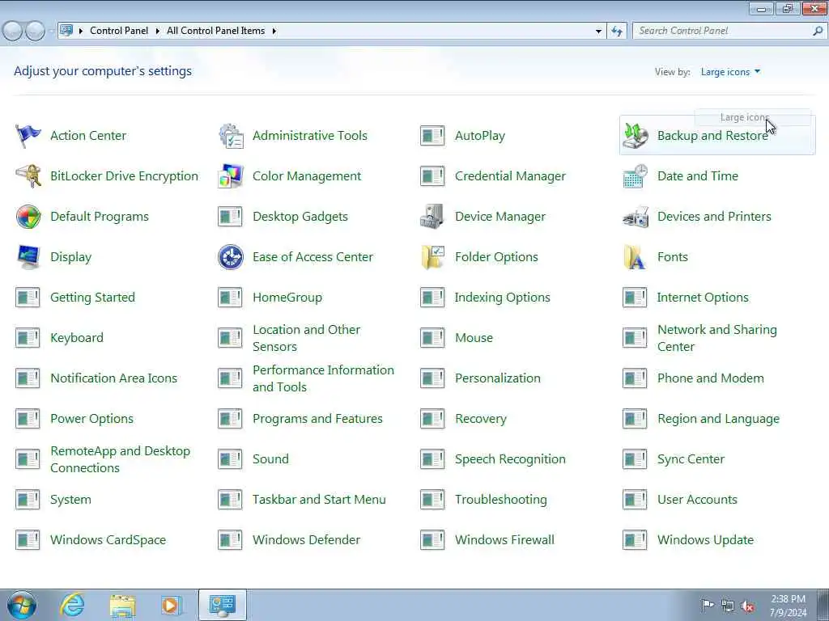Expand the arrow after All Control Panel Items
The width and height of the screenshot is (829, 621).
tap(274, 32)
